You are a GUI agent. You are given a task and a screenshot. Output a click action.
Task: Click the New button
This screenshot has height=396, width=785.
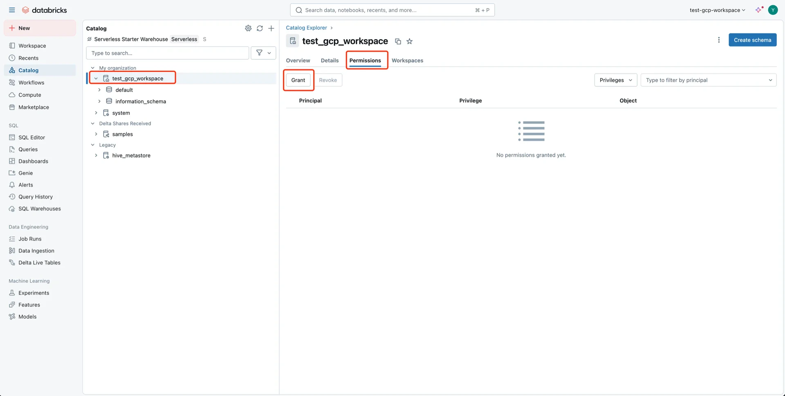(40, 28)
